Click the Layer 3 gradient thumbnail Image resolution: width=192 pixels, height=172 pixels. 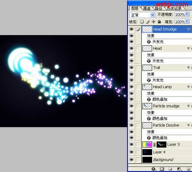tap(147, 144)
